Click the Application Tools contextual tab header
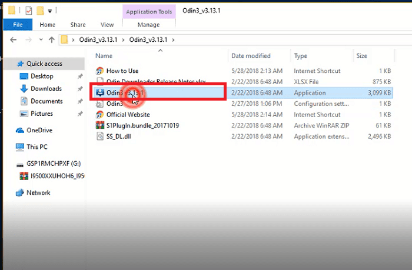This screenshot has width=412, height=270. 149,12
